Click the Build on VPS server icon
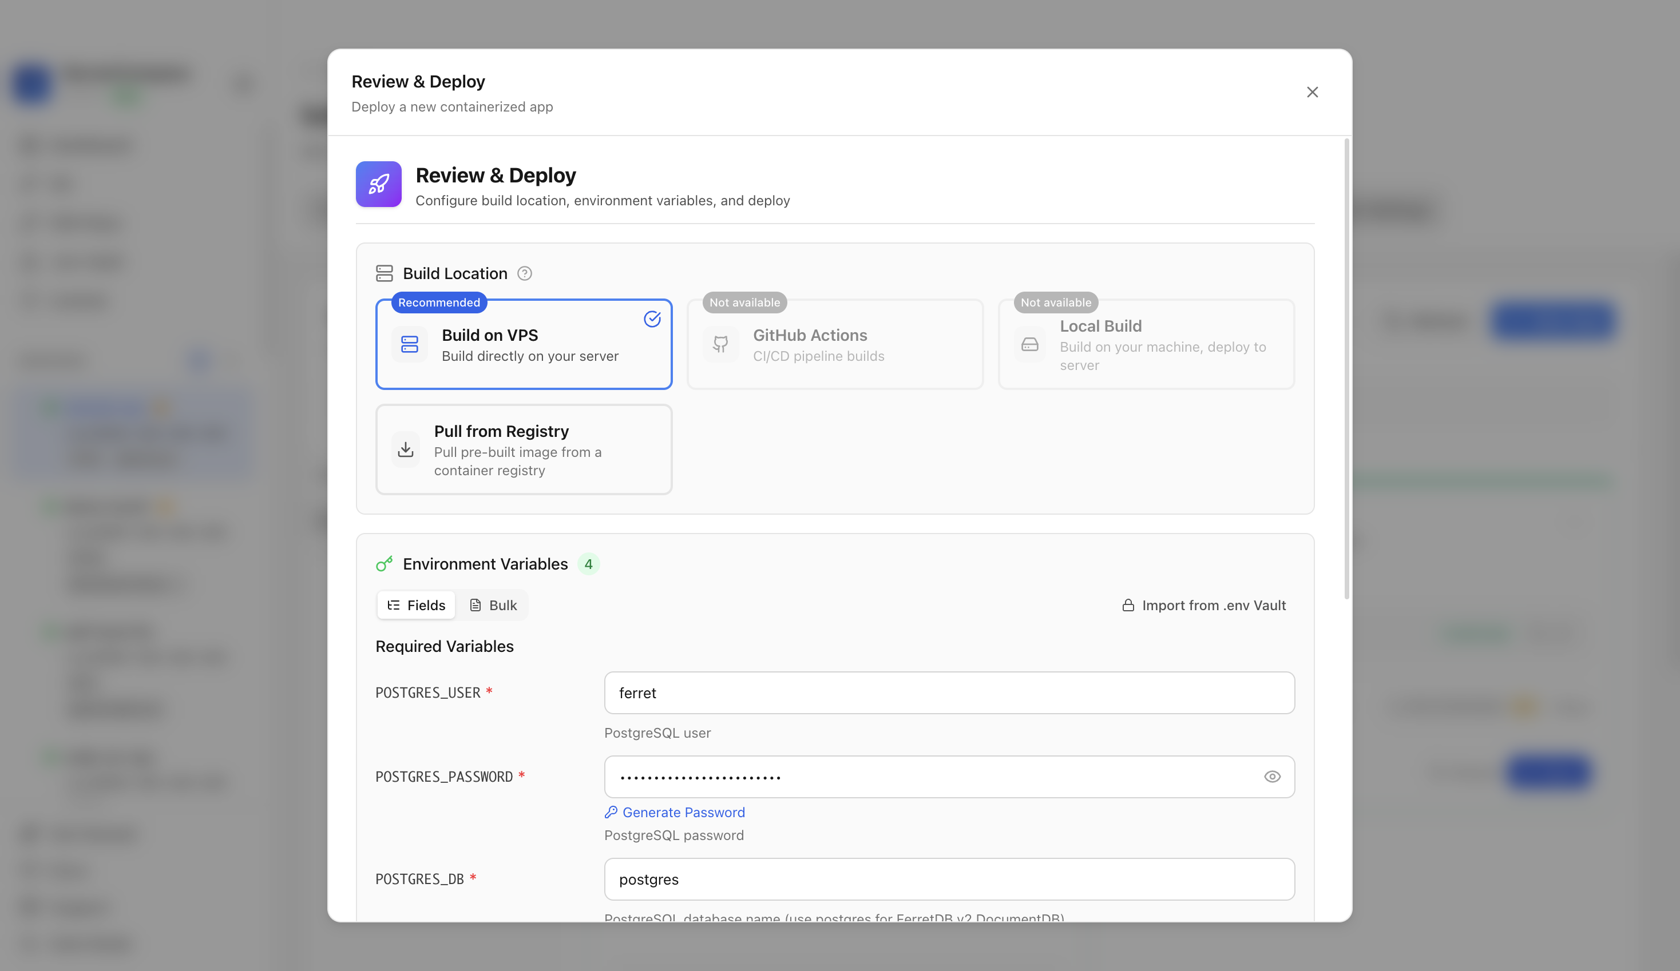 409,345
